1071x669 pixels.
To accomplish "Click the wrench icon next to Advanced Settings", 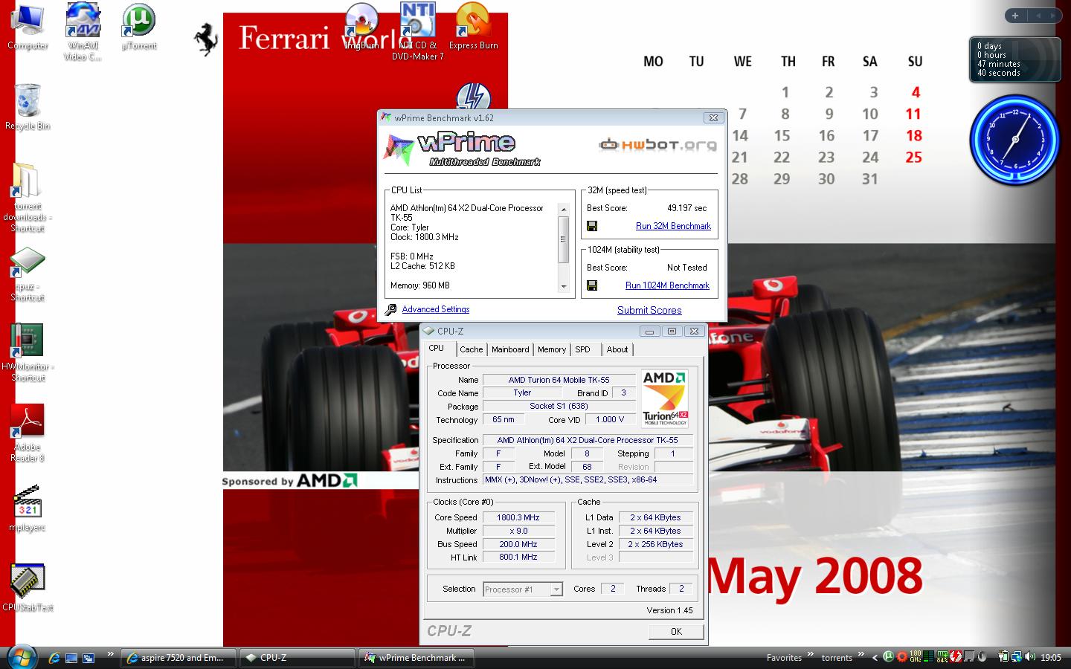I will coord(390,309).
